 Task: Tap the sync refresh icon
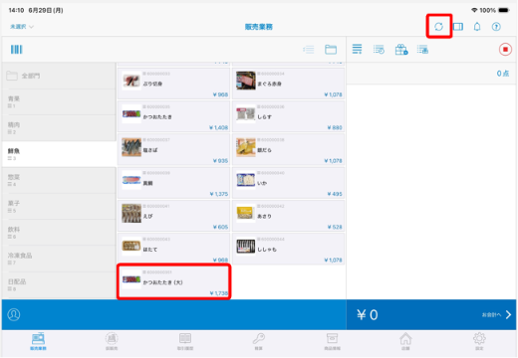click(x=438, y=27)
